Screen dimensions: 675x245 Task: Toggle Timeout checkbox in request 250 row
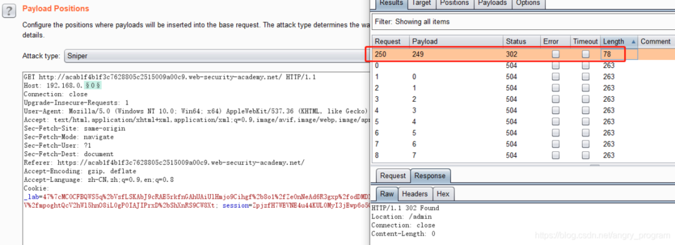[x=586, y=54]
